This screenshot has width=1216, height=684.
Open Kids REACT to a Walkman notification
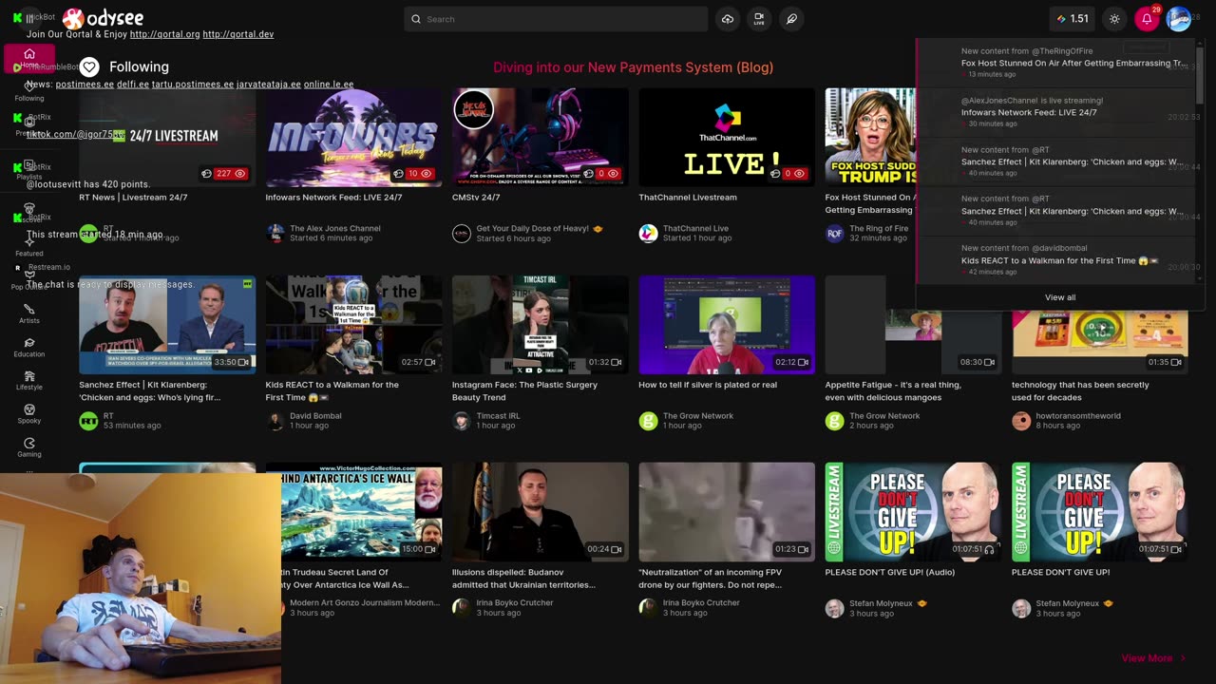1054,260
